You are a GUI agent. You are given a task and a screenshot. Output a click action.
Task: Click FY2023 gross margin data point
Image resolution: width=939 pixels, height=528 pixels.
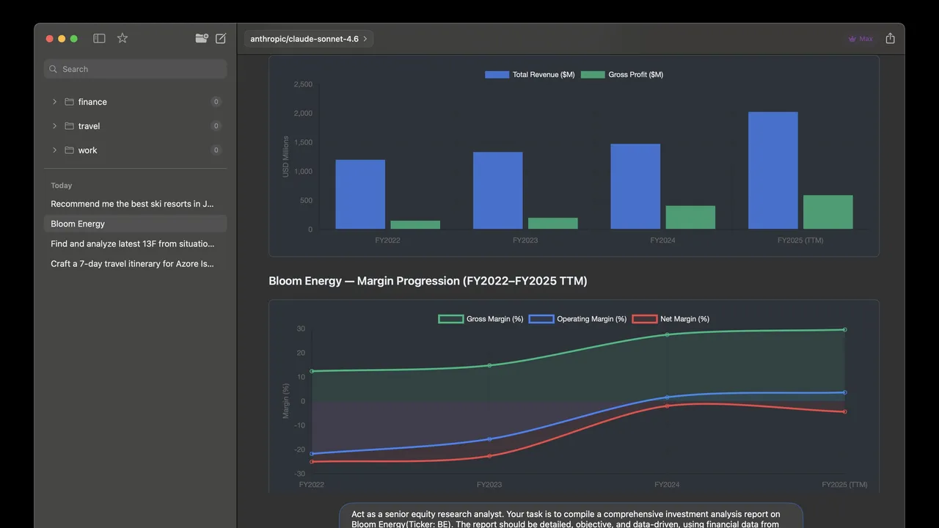(489, 365)
